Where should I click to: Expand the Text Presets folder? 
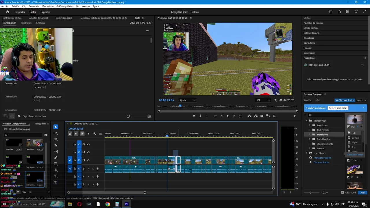[310, 130]
